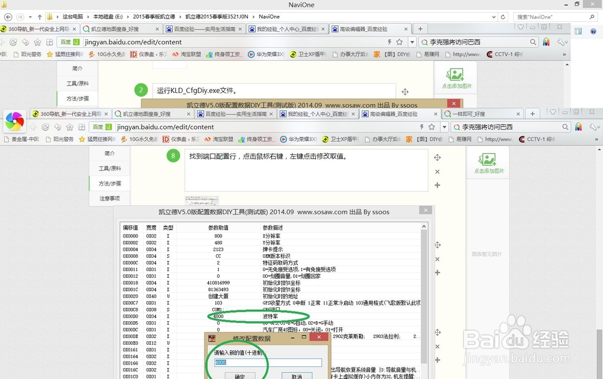
Task: Open 淘宝联盟 bookmark in front browser
Action: 219,139
